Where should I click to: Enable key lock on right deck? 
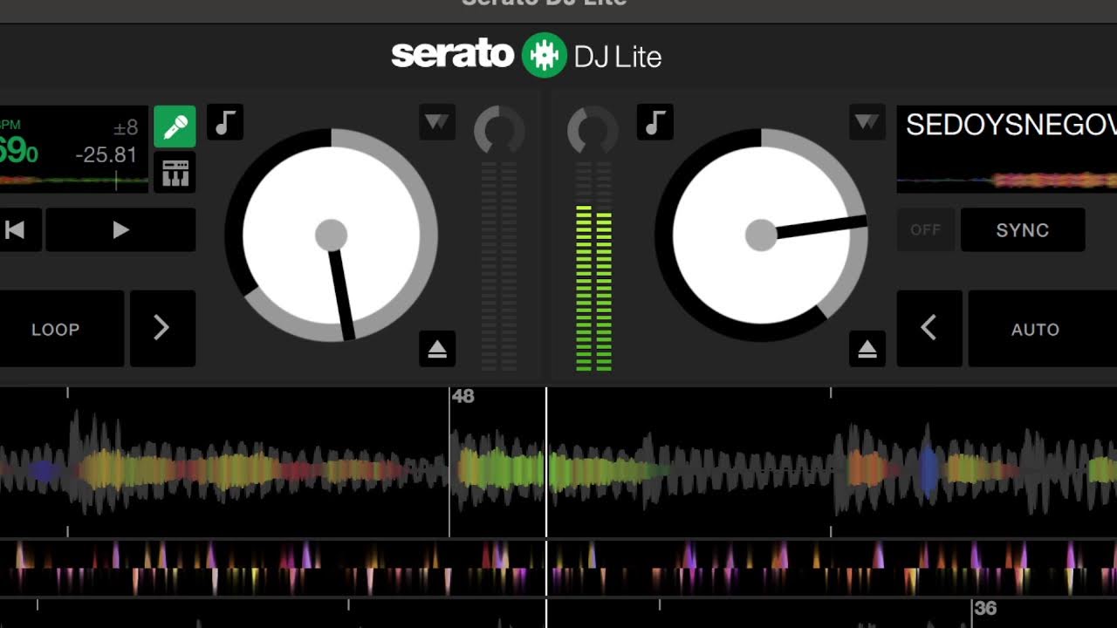pyautogui.click(x=654, y=123)
